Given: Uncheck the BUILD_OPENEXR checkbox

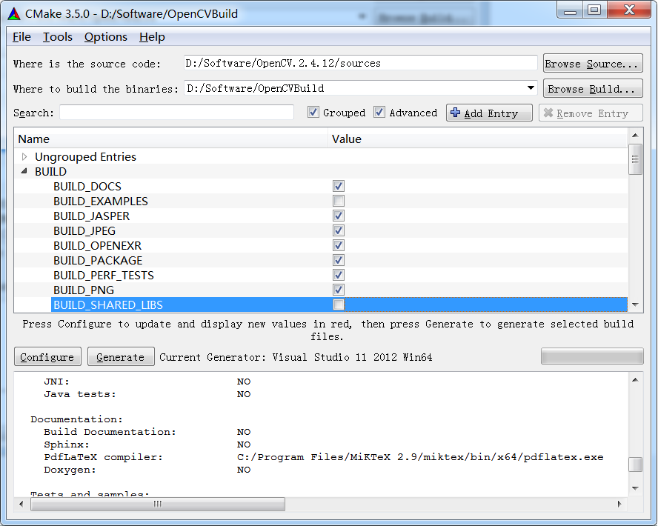Looking at the screenshot, I should click(339, 245).
